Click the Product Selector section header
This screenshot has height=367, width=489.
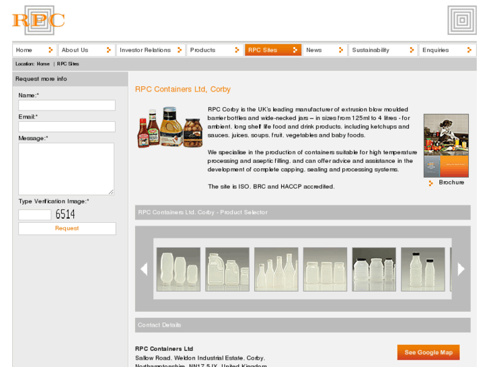303,212
